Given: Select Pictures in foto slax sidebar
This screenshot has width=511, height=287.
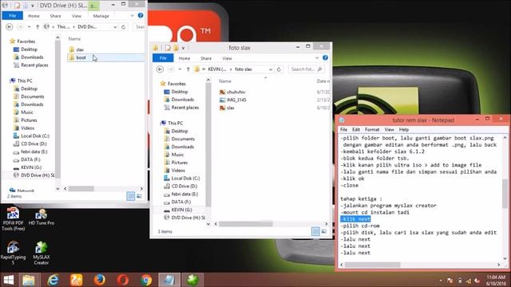Looking at the screenshot, I should coord(176,163).
